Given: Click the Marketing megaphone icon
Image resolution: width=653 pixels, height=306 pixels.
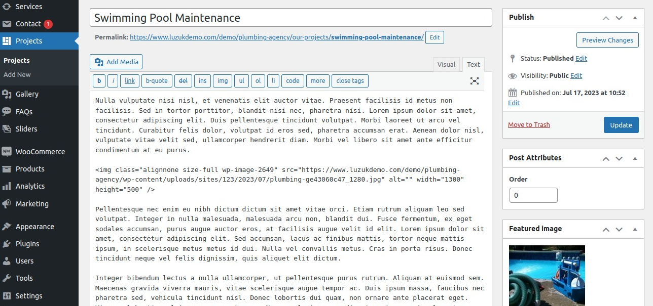Looking at the screenshot, I should pyautogui.click(x=7, y=204).
